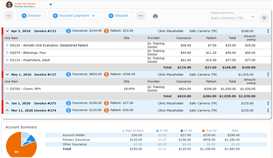Click Over 90 legend swatch
Image resolution: width=273 pixels, height=158 pixels.
pyautogui.click(x=203, y=131)
